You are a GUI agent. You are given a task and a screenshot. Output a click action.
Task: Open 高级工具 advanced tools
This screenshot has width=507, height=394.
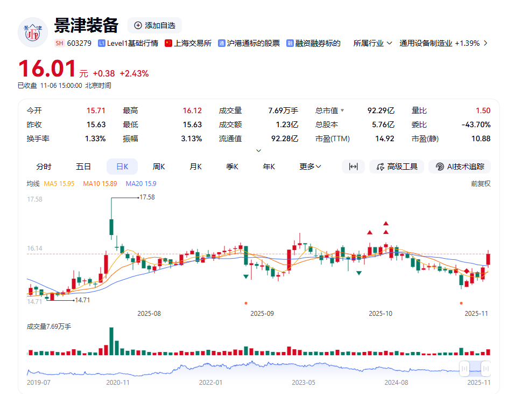point(397,167)
